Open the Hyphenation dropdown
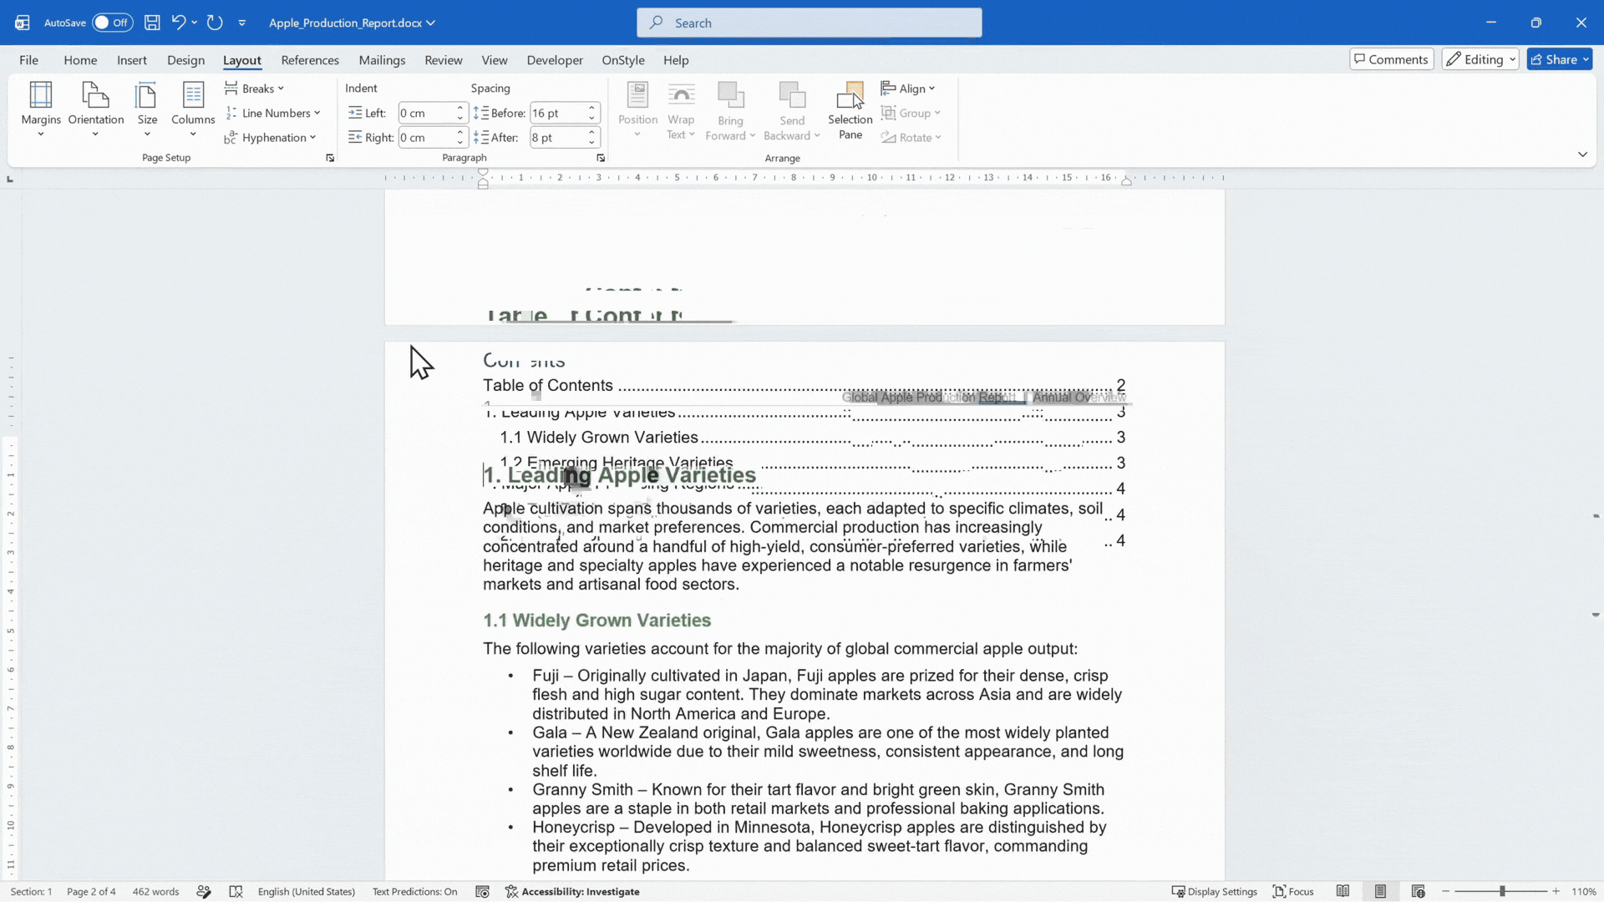 (x=271, y=138)
